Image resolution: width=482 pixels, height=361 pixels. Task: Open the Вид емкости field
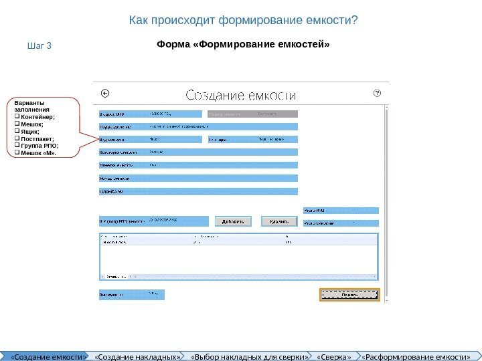(x=151, y=139)
